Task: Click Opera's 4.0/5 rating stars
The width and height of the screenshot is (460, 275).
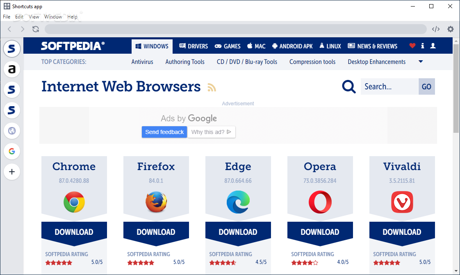Action: [x=305, y=263]
